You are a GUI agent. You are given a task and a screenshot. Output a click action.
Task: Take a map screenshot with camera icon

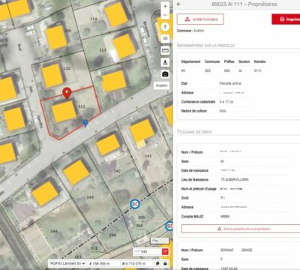coord(165,74)
